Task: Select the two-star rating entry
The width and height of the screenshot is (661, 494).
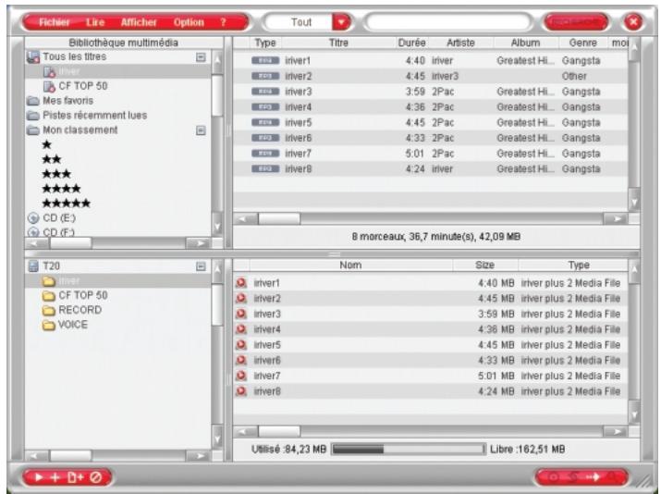Action: coord(52,159)
